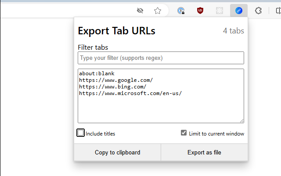The image size is (281, 176).
Task: Click the google.com URL in the list
Action: point(116,80)
